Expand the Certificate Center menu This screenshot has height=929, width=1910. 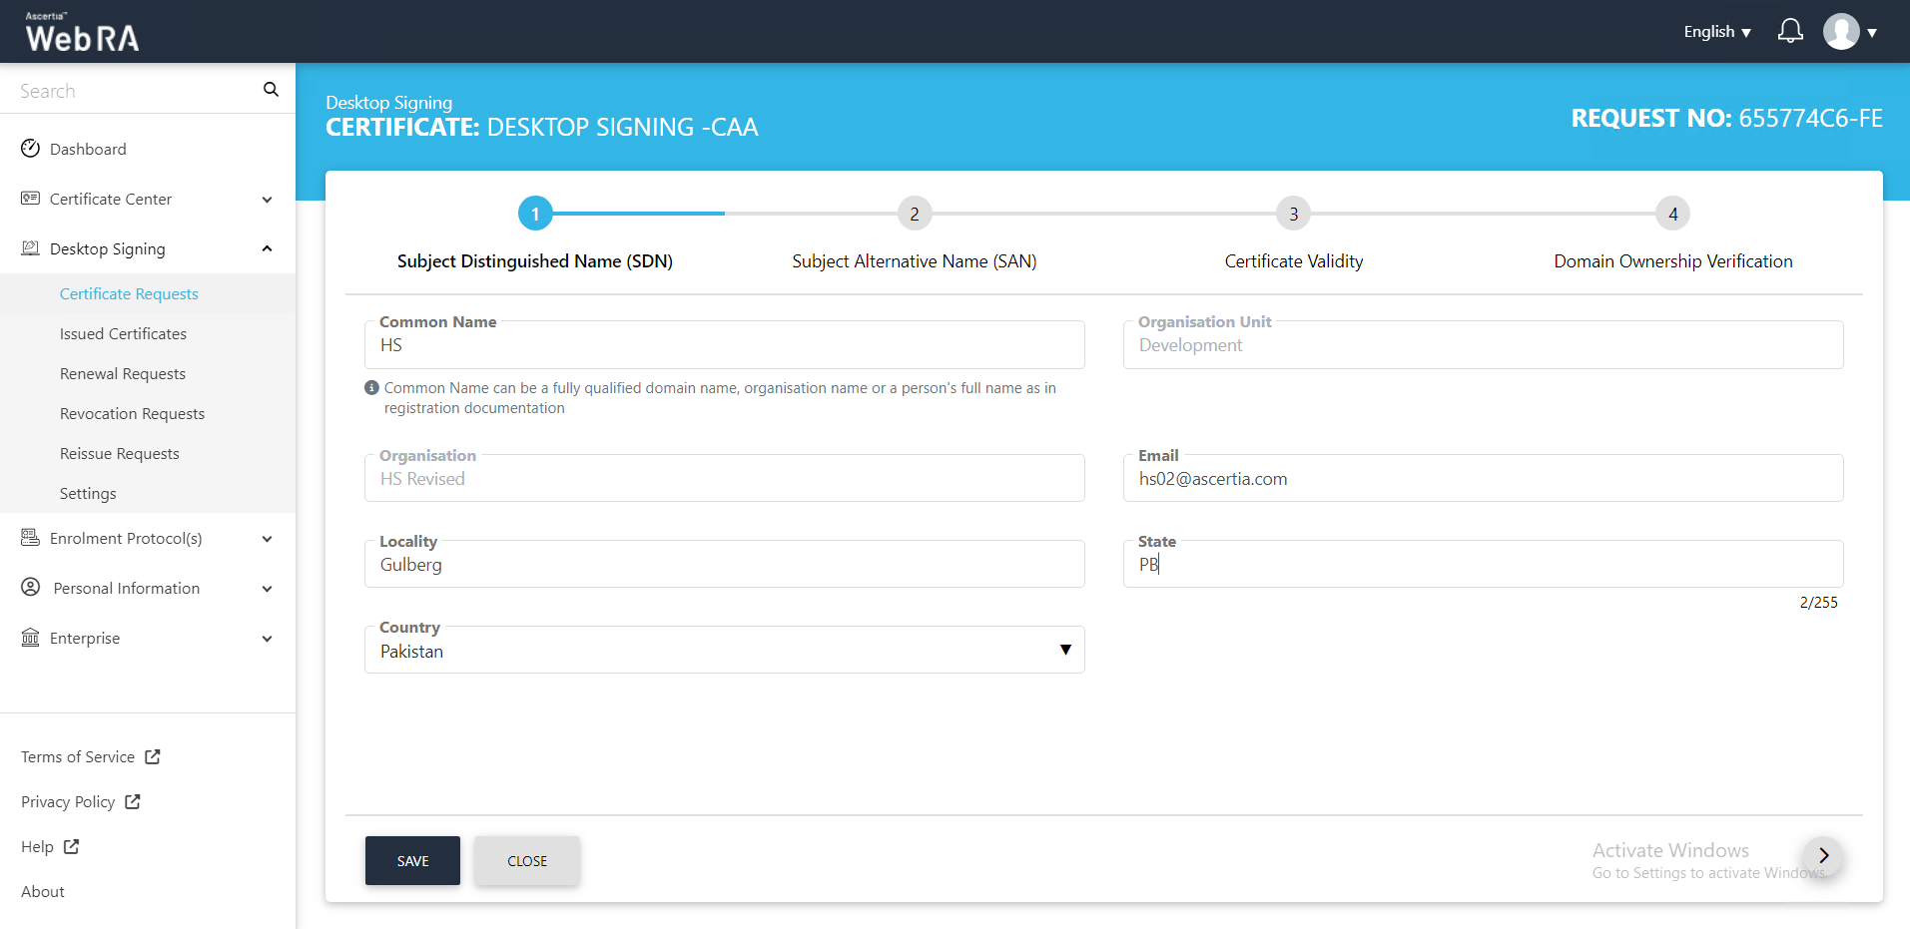pyautogui.click(x=267, y=200)
